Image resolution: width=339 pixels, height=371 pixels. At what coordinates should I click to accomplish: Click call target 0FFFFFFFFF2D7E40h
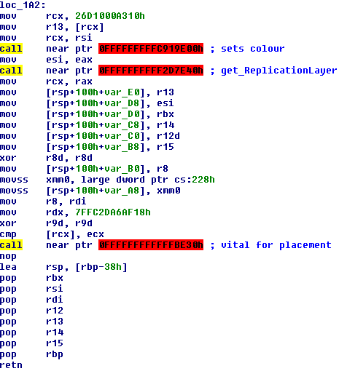click(151, 71)
